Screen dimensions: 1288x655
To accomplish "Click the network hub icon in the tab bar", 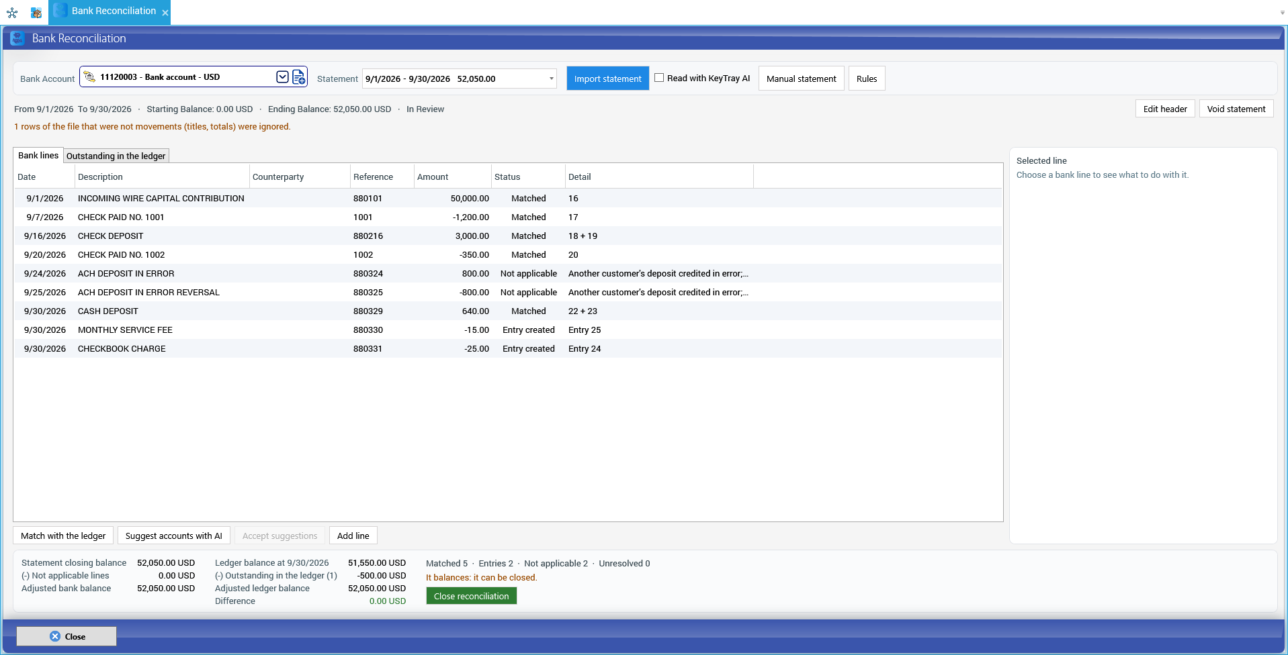I will 12,12.
